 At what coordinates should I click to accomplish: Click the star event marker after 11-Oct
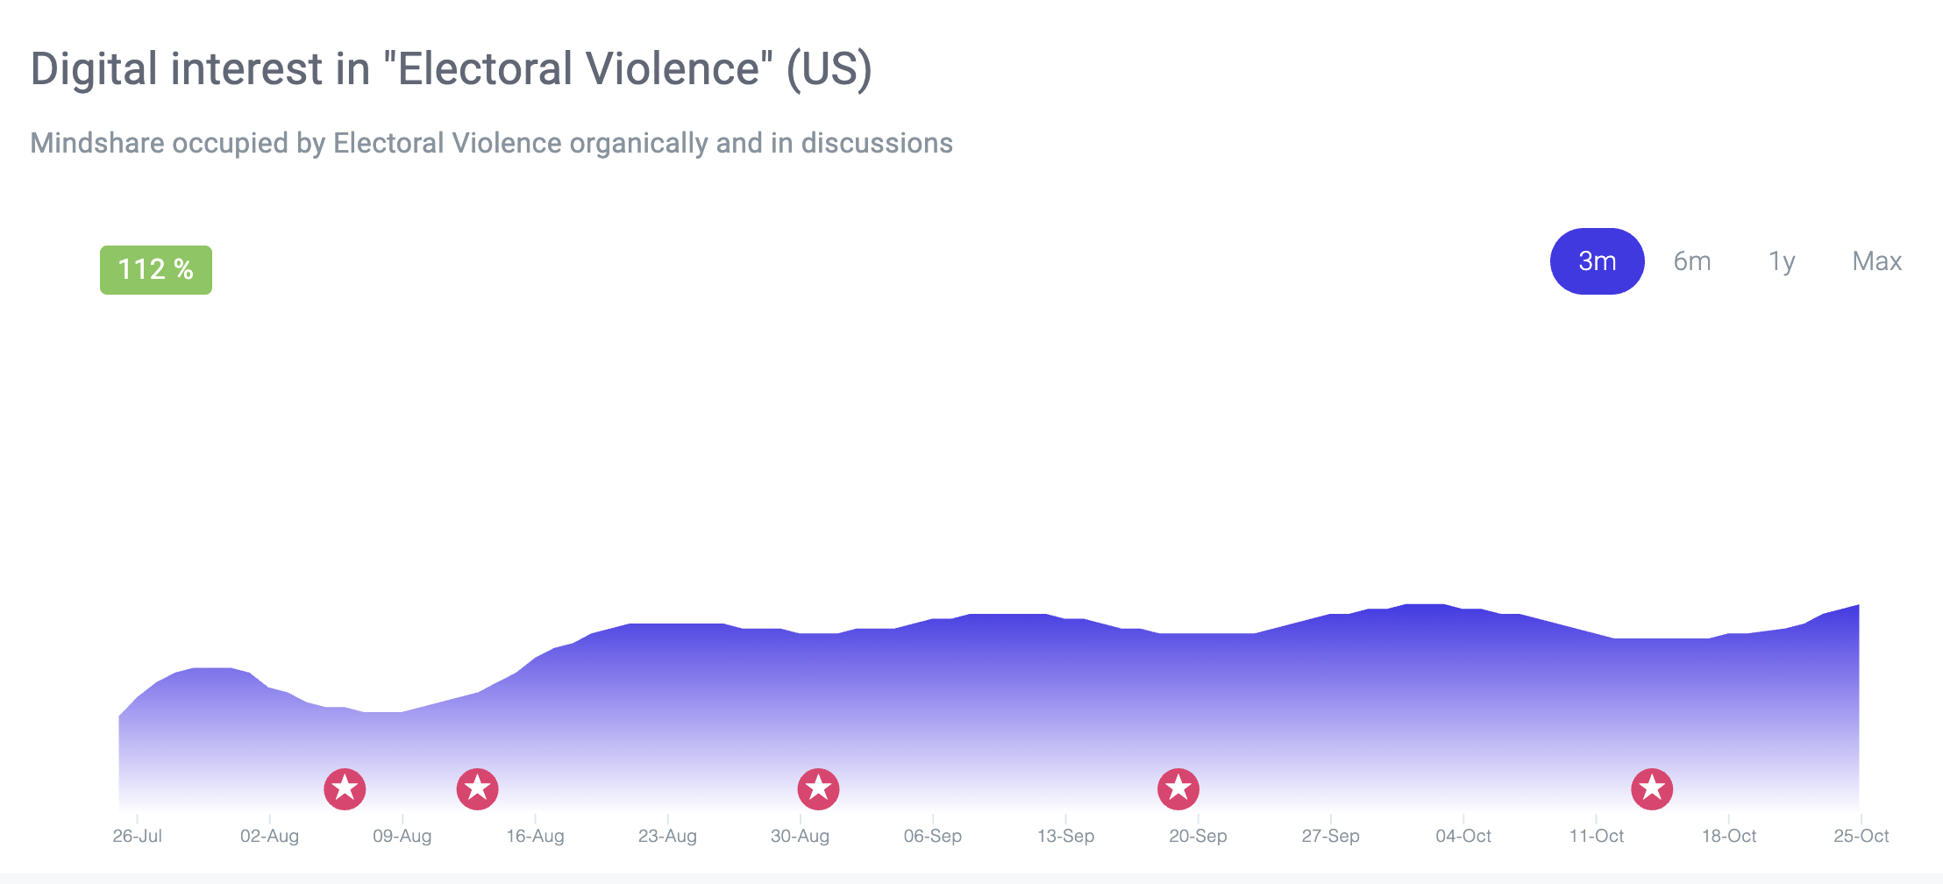(1652, 789)
